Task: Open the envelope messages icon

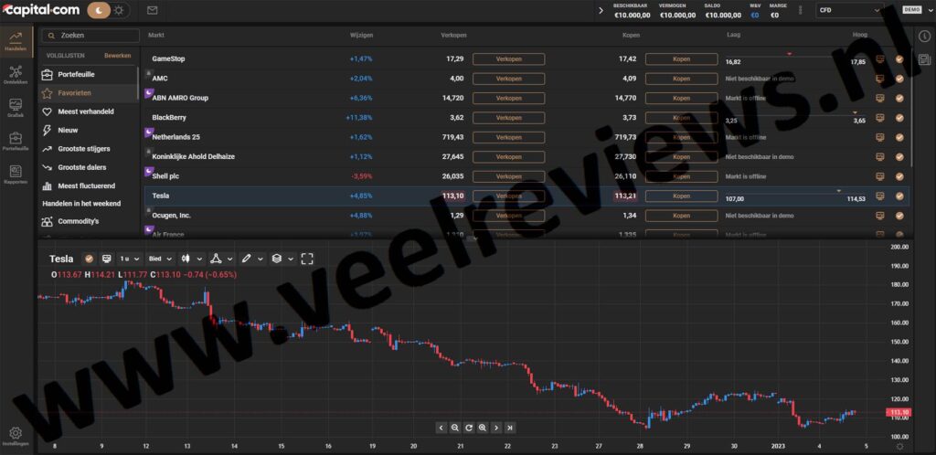Action: pos(152,10)
